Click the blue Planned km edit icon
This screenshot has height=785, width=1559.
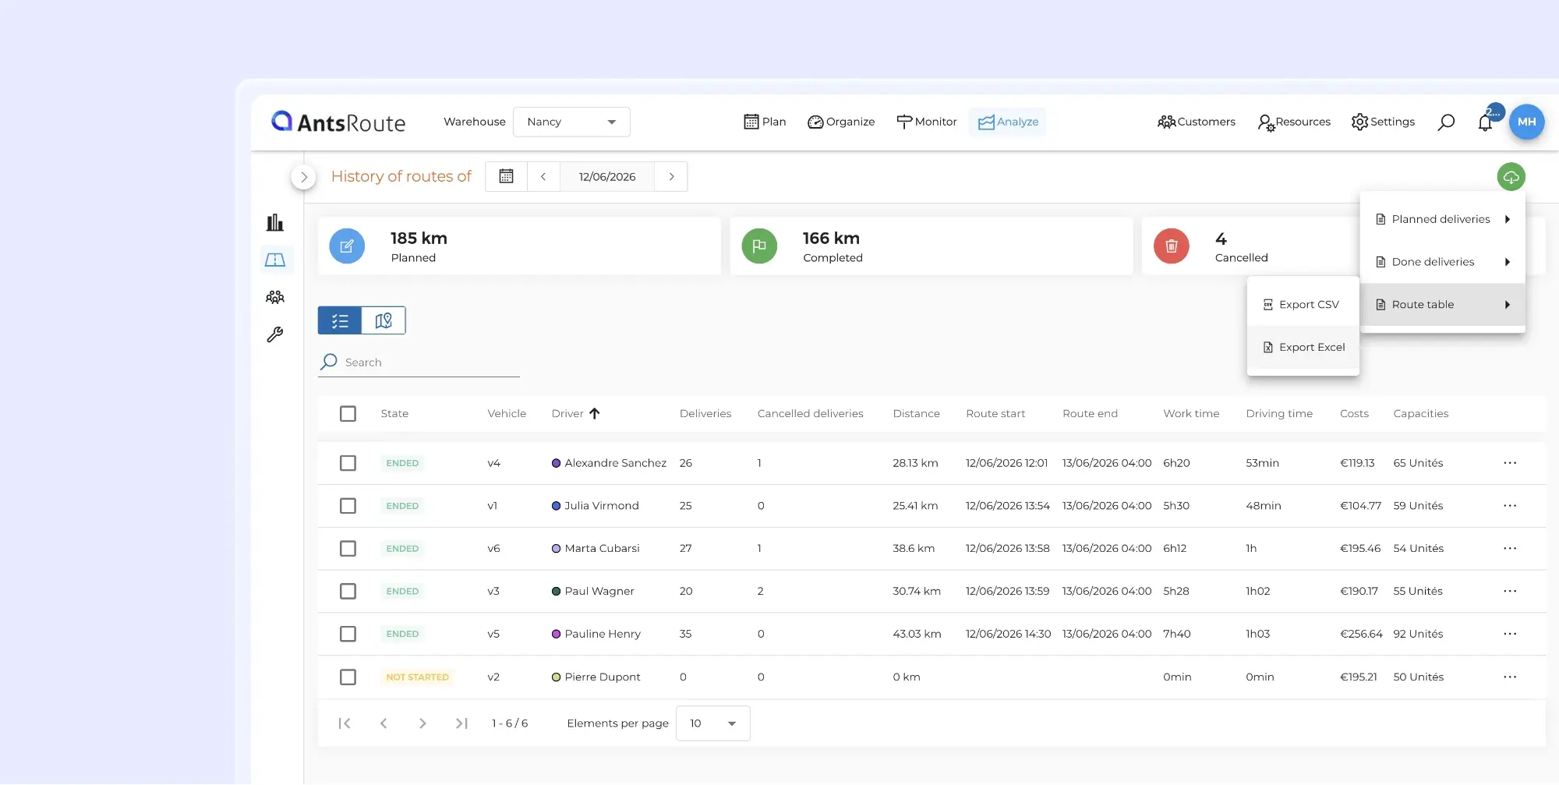(x=347, y=246)
